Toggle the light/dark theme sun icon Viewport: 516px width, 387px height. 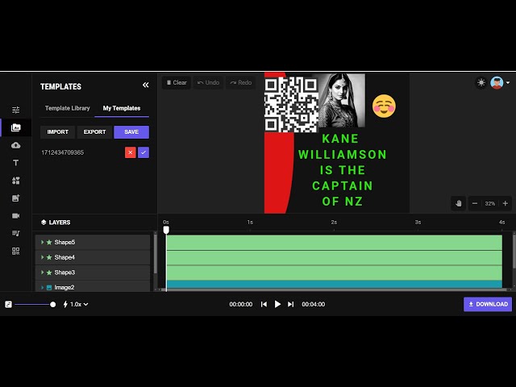(481, 83)
